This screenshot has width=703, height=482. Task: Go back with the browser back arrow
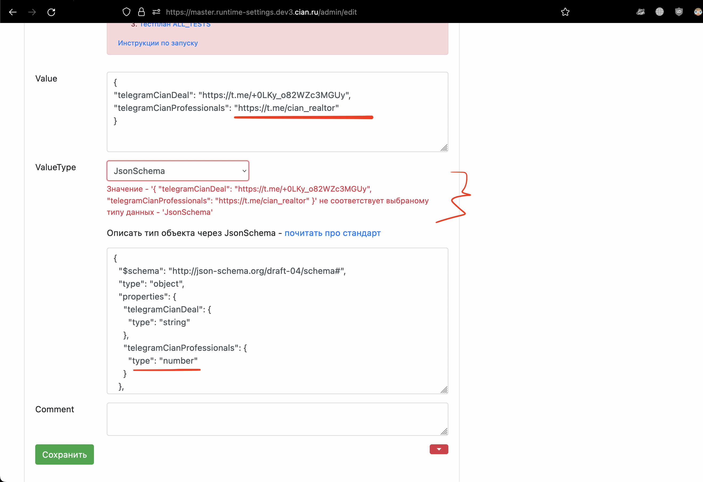pos(13,12)
